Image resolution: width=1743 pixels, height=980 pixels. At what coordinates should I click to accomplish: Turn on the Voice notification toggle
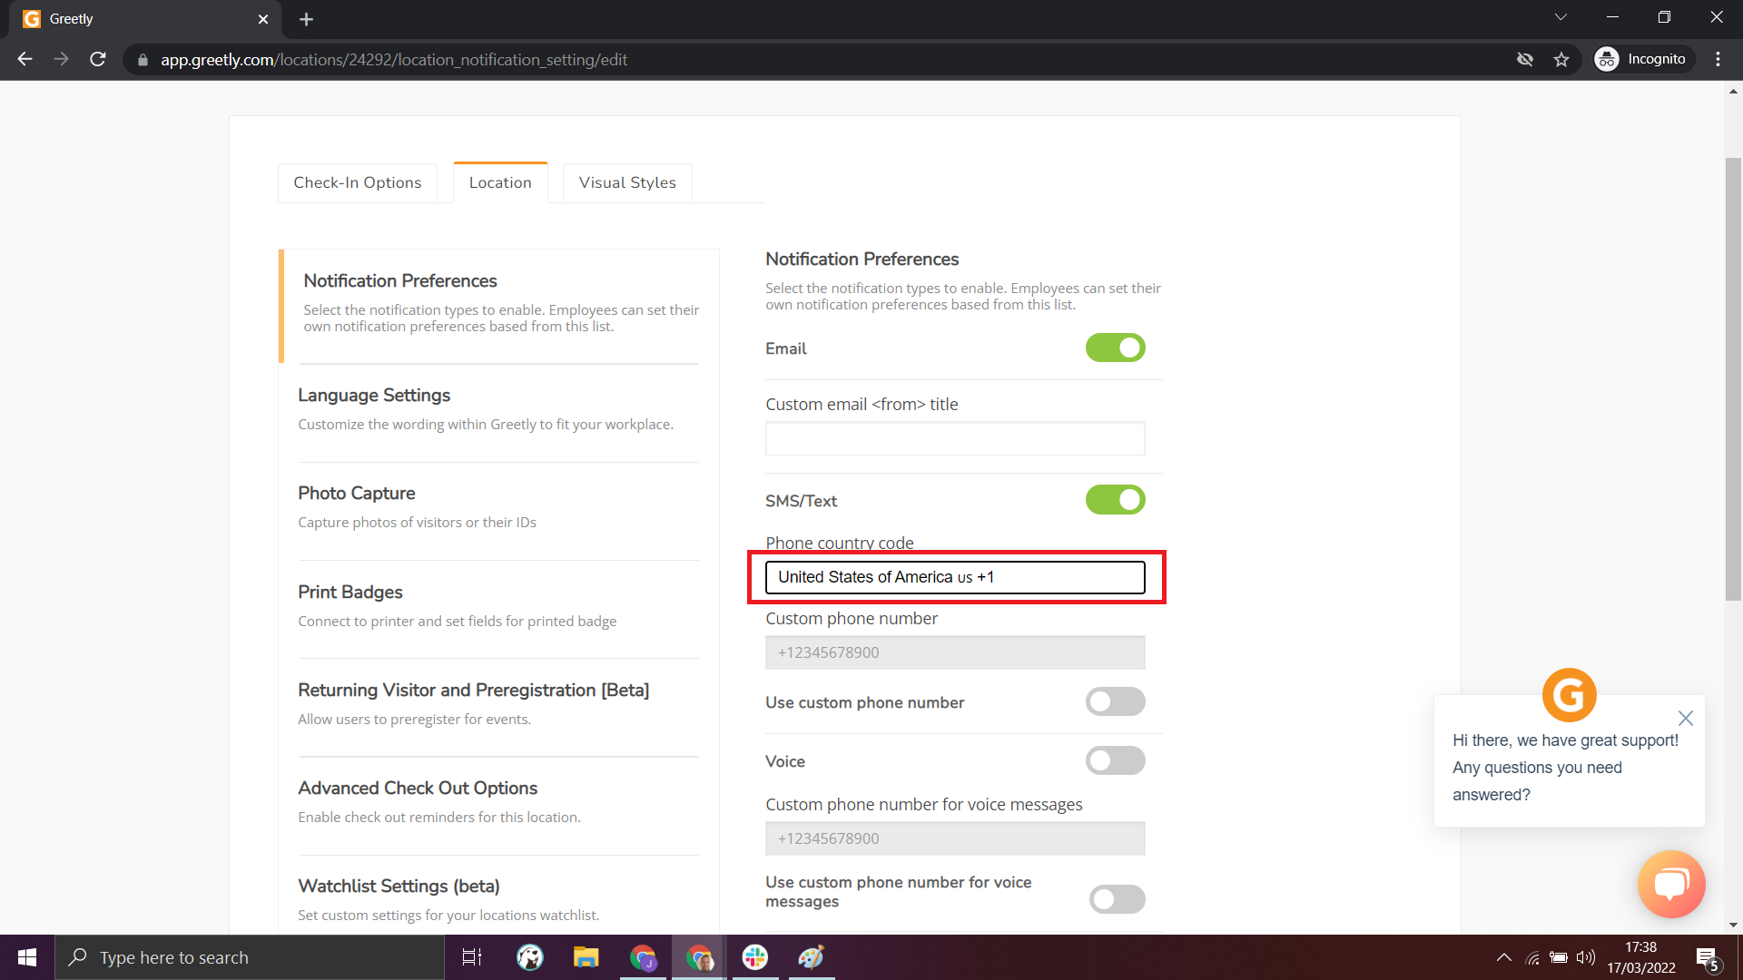[1115, 760]
